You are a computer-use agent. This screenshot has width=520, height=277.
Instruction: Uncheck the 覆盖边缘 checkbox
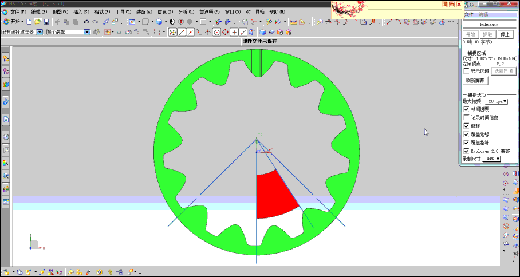coord(467,134)
